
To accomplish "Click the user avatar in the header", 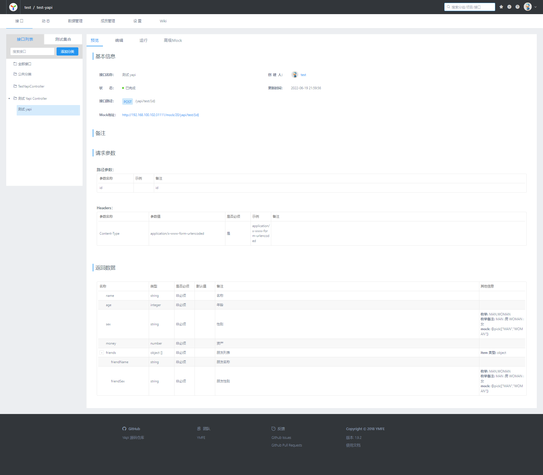I will [527, 7].
